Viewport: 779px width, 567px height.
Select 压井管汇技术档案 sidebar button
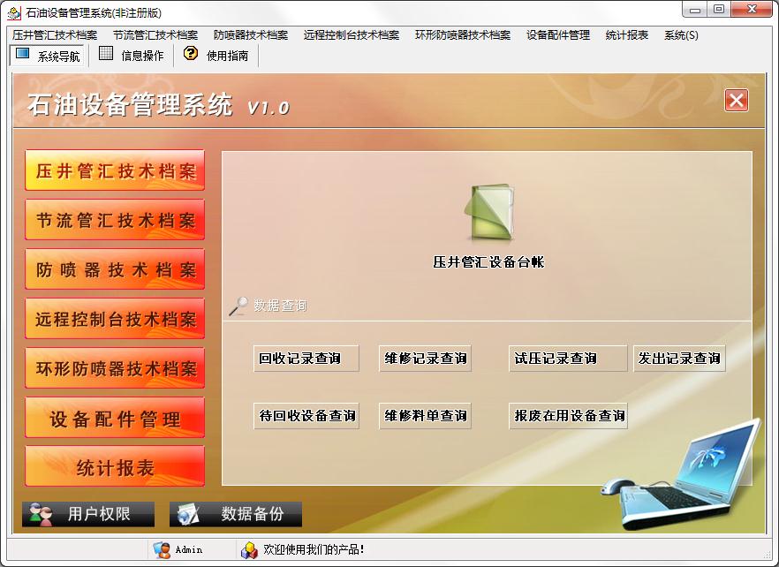point(115,170)
